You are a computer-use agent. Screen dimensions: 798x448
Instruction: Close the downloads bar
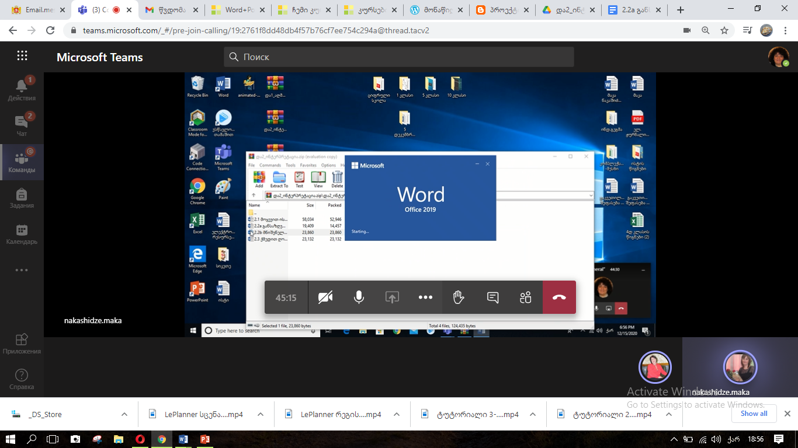787,414
